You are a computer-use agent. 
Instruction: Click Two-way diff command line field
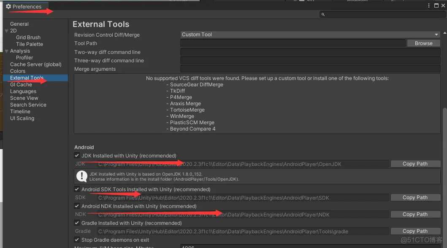(x=310, y=52)
